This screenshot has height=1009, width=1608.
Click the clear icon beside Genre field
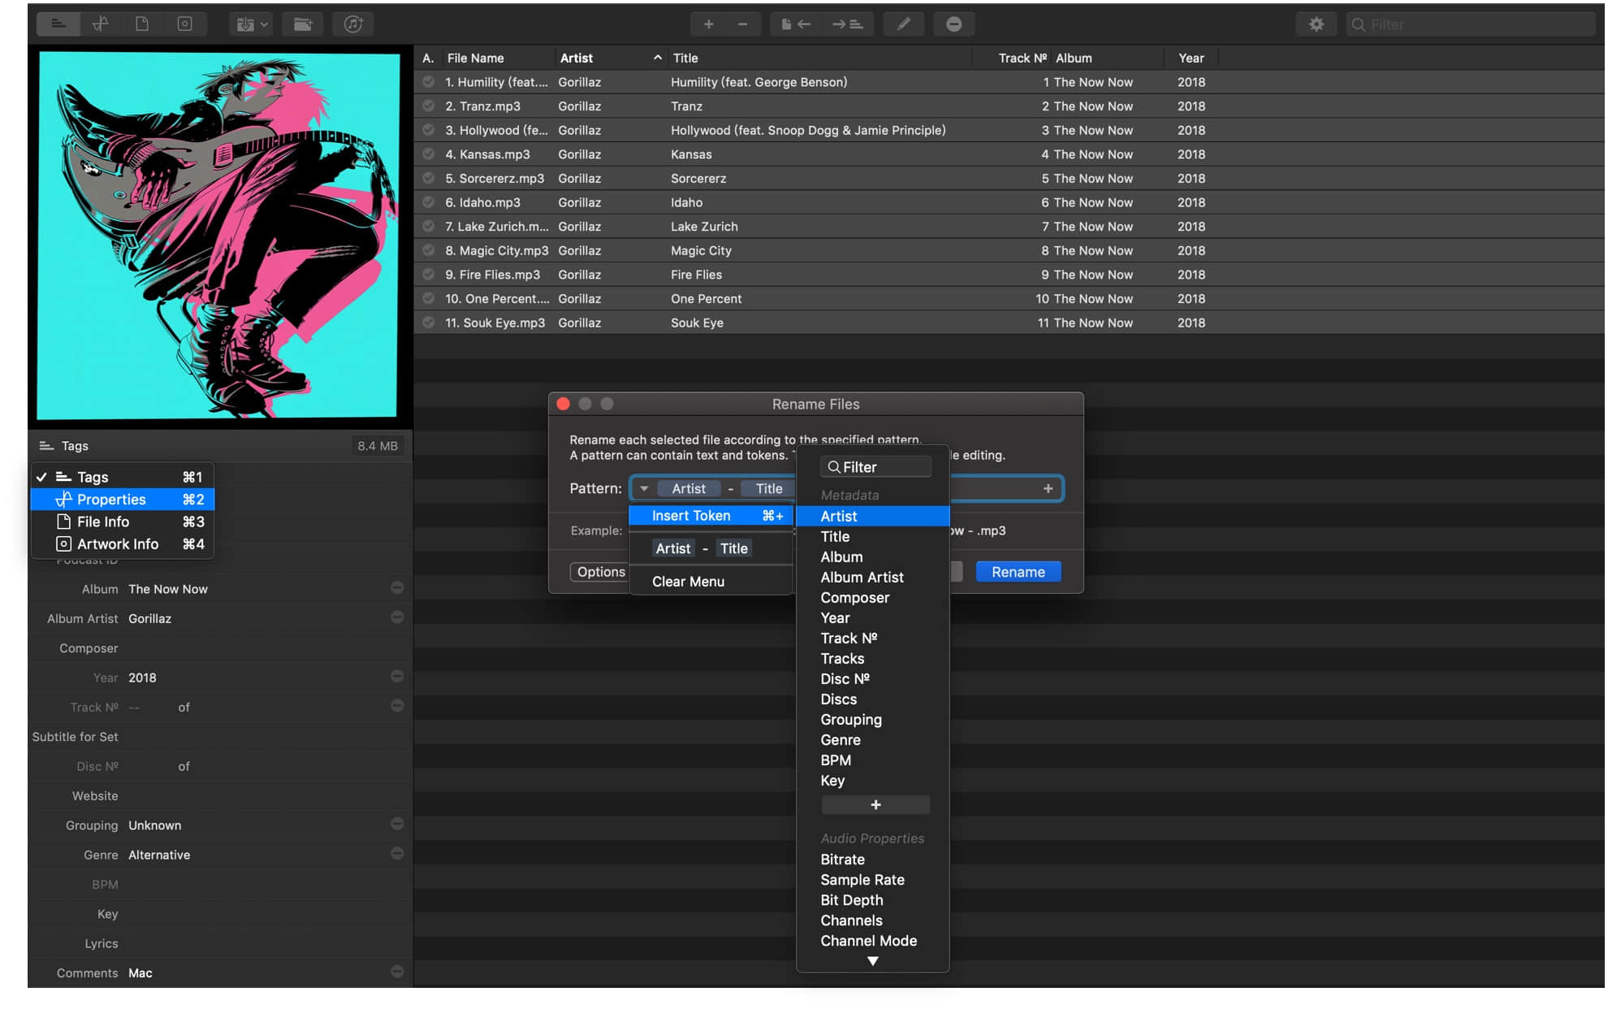(397, 854)
